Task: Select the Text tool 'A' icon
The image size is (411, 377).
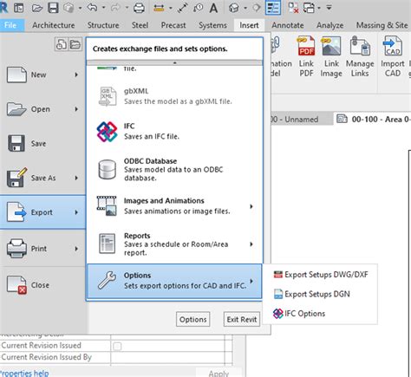Action: click(213, 8)
